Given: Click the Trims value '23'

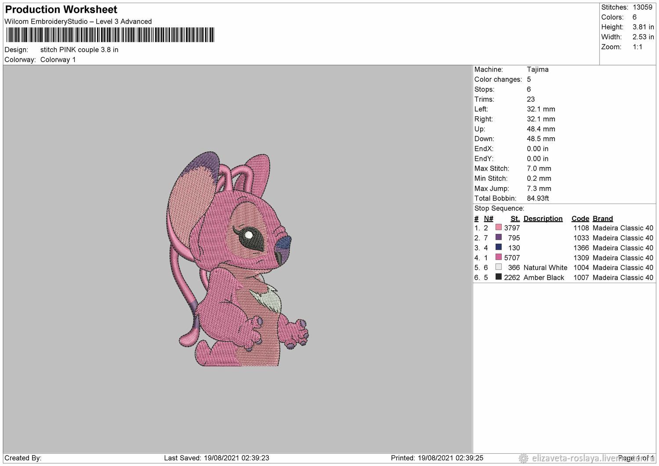Looking at the screenshot, I should [531, 99].
